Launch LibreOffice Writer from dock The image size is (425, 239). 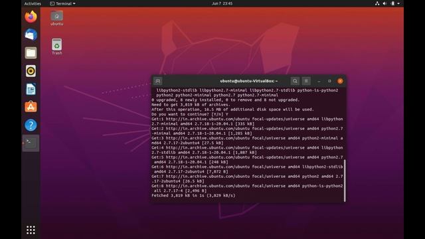(31, 89)
